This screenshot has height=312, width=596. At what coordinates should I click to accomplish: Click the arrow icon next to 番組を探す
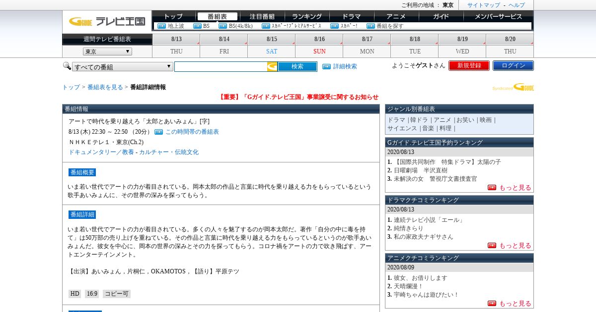click(371, 26)
